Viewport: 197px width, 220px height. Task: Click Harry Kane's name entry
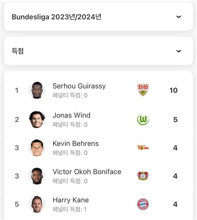(71, 200)
